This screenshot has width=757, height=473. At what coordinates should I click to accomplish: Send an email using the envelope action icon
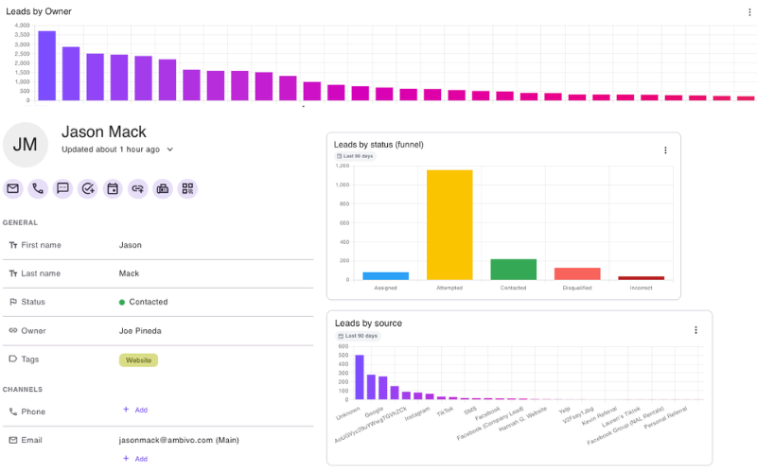click(x=13, y=188)
